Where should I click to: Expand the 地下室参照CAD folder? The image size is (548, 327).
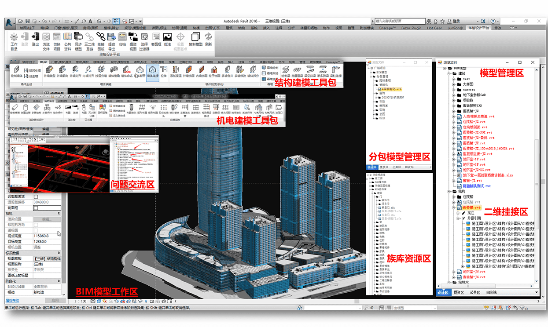point(453,95)
